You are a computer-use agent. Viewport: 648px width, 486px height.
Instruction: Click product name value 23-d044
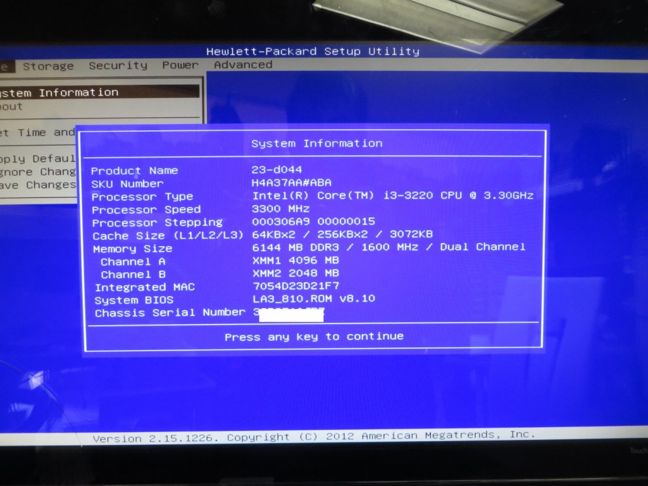tap(277, 170)
